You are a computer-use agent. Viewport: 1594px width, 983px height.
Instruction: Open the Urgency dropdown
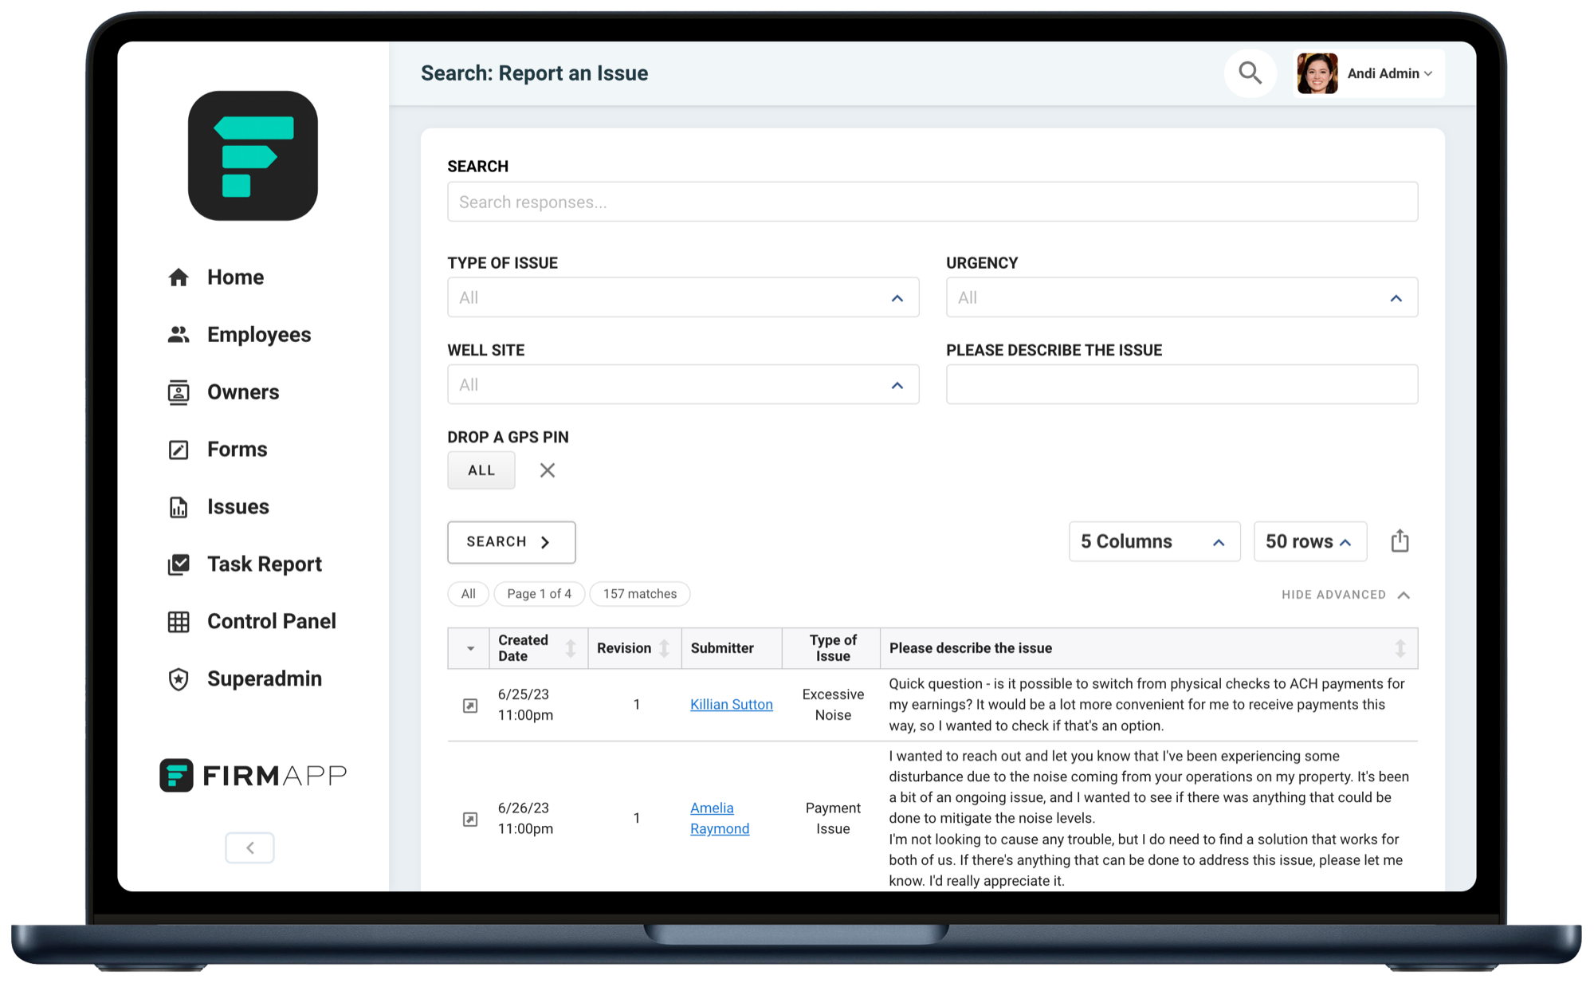(1181, 297)
